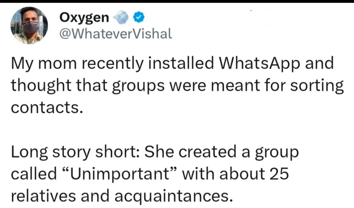Click the blue verified checkmark badge
Screen dimensions: 354x208
139,18
